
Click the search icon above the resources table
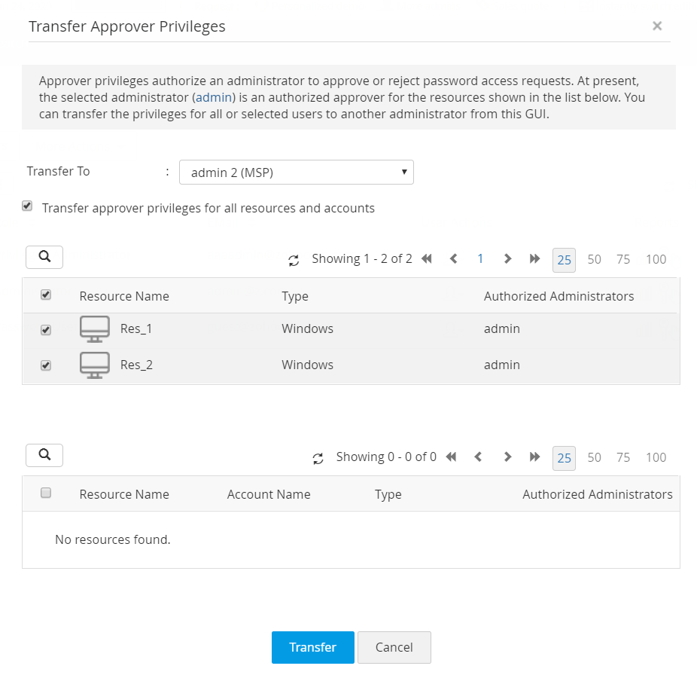(x=44, y=257)
